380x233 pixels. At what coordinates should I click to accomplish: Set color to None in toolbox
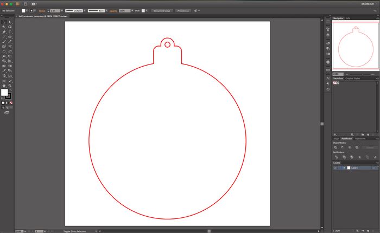pyautogui.click(x=11, y=102)
